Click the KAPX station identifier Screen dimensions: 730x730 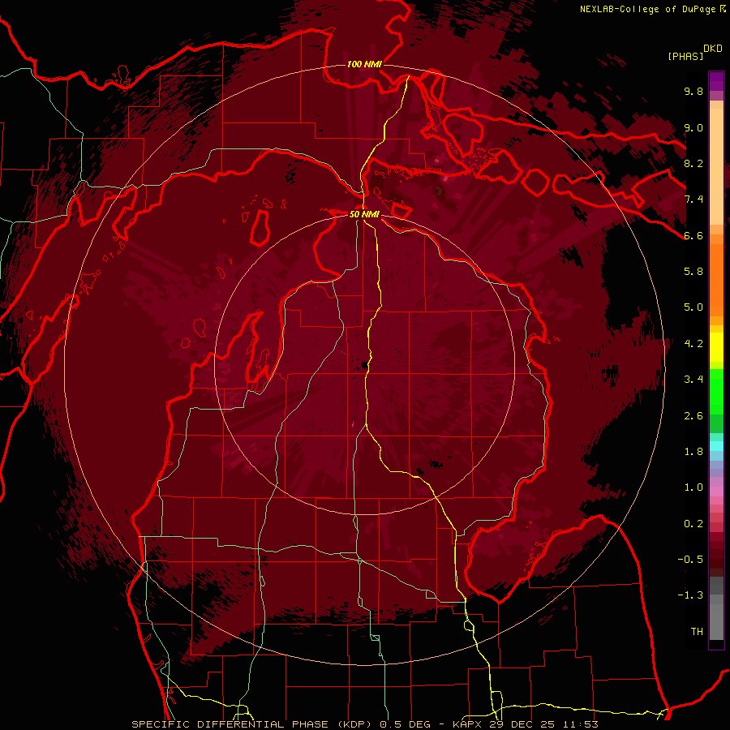point(469,724)
